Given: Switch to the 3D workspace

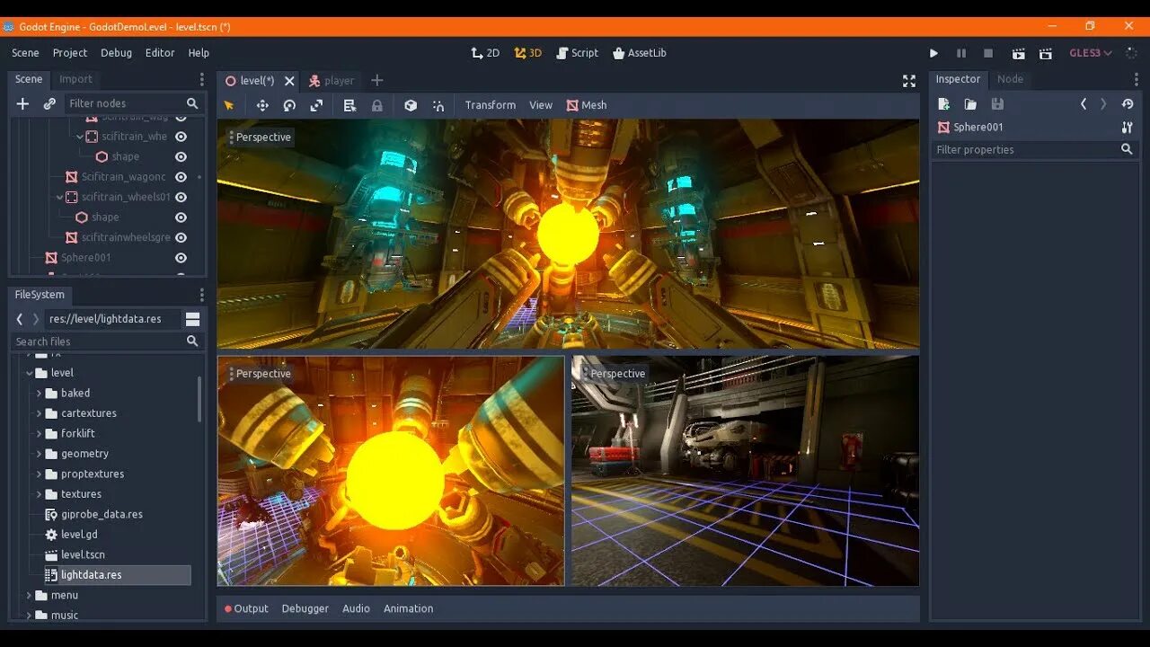Looking at the screenshot, I should click(528, 53).
